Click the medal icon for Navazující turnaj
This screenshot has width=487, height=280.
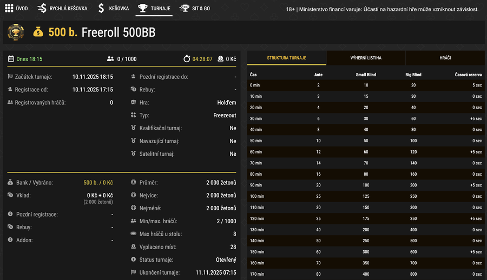(x=133, y=141)
